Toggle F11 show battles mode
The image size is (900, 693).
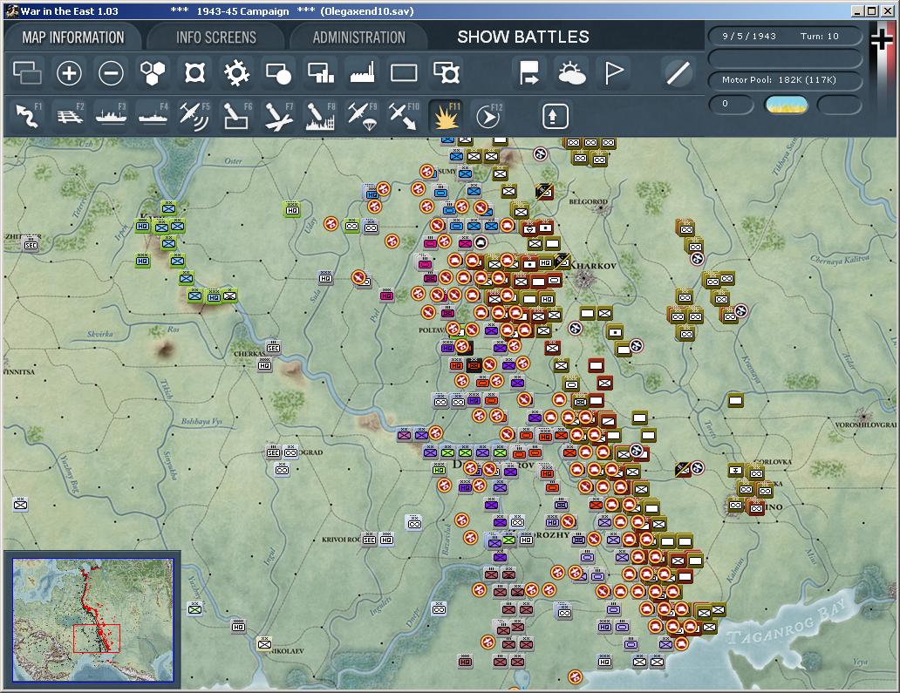(446, 115)
